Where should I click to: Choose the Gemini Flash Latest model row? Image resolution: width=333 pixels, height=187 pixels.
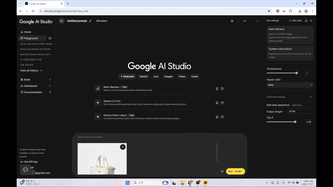point(159,117)
